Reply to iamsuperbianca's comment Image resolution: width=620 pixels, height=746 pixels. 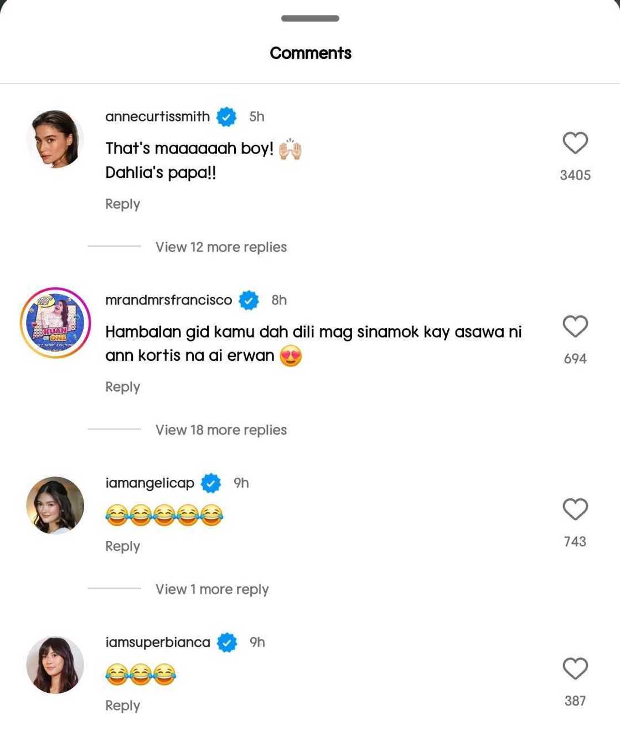click(x=122, y=706)
